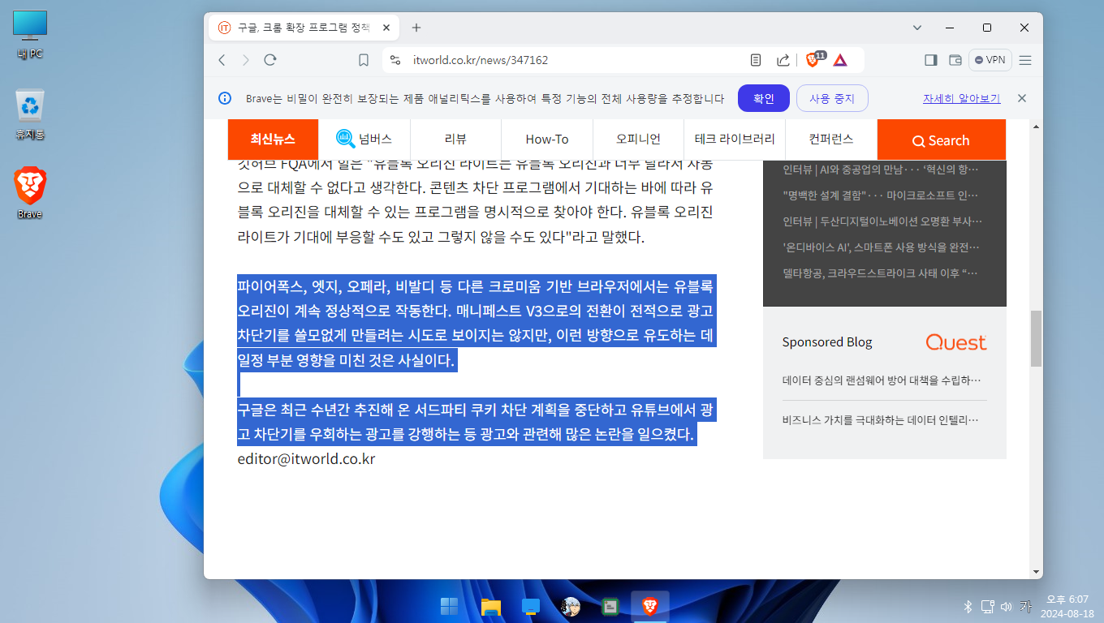Select the 휴지통 recycle bin icon
The width and height of the screenshot is (1104, 623).
tap(30, 114)
